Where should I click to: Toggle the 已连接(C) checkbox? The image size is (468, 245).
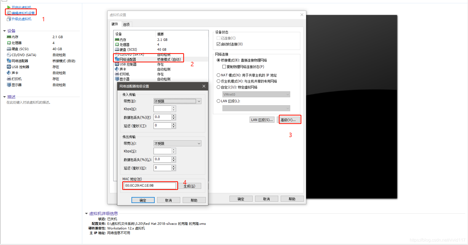[x=218, y=38]
